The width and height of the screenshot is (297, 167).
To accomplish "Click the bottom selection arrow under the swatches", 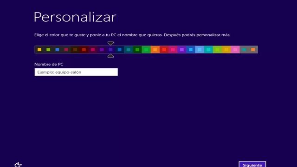I will tap(110, 56).
